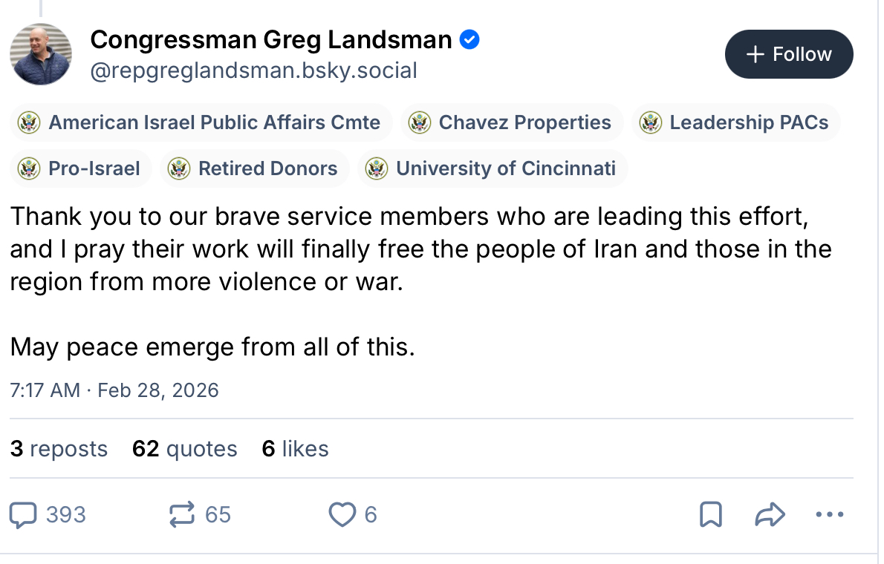Open the University of Cincinnati tag

coord(492,168)
